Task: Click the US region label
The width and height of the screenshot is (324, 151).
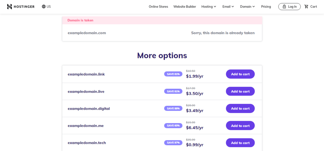Action: [49, 7]
